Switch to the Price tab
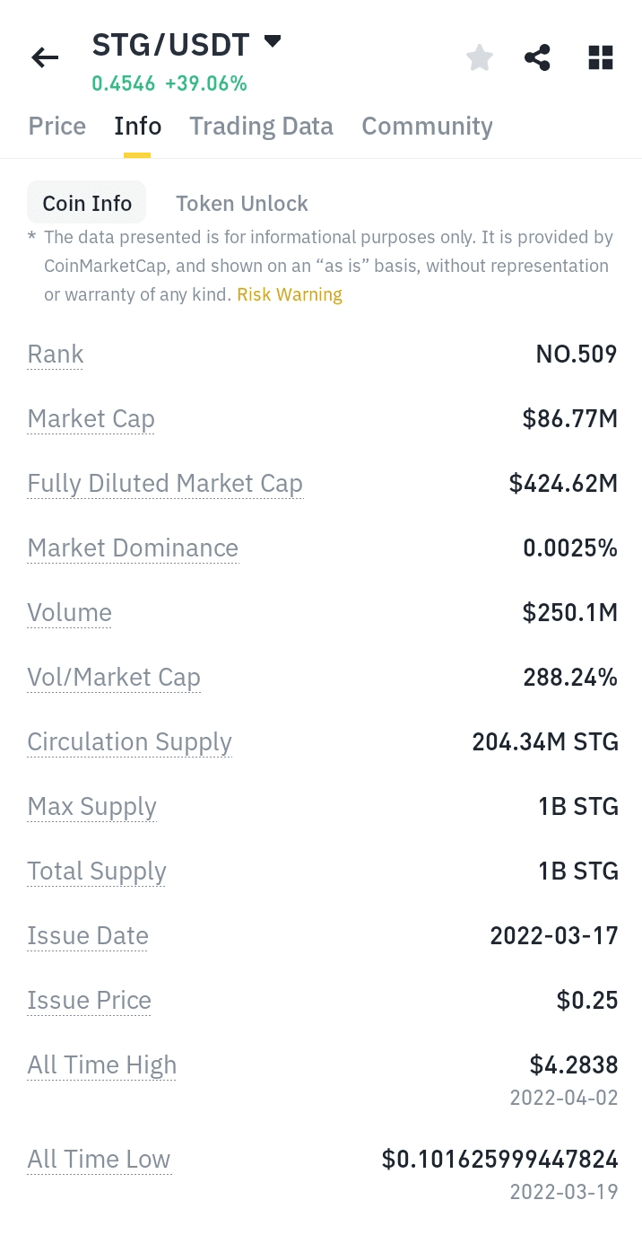642x1235 pixels. (x=57, y=126)
